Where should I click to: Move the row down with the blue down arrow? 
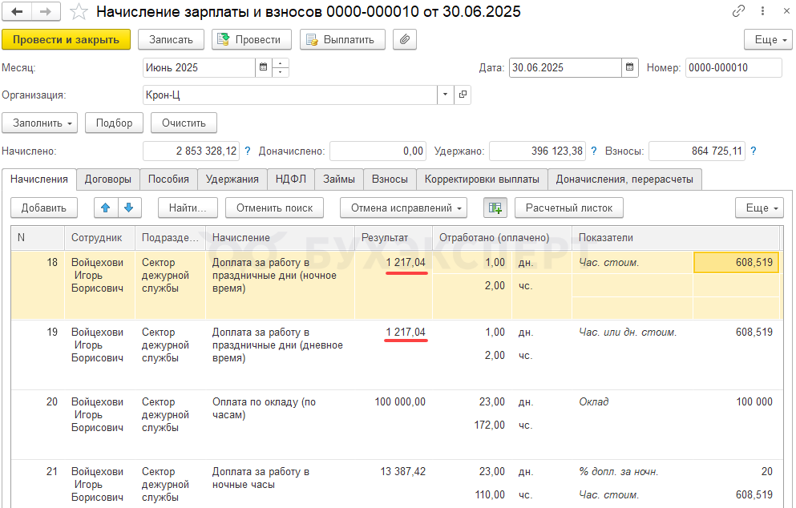coord(129,208)
